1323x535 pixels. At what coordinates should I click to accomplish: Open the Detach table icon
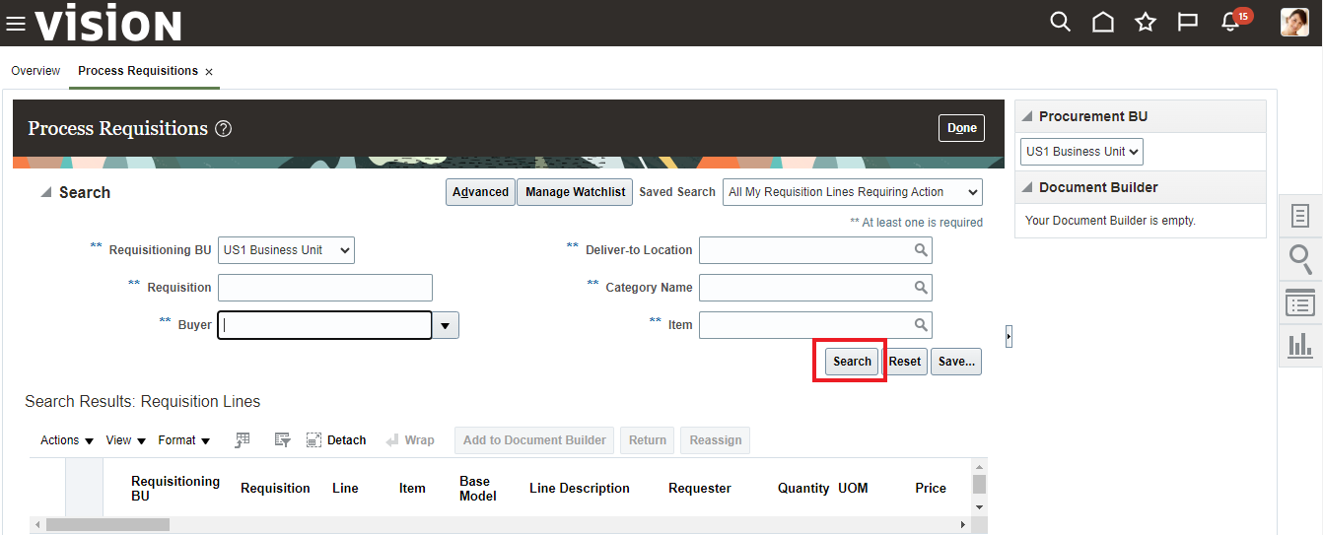(x=336, y=440)
